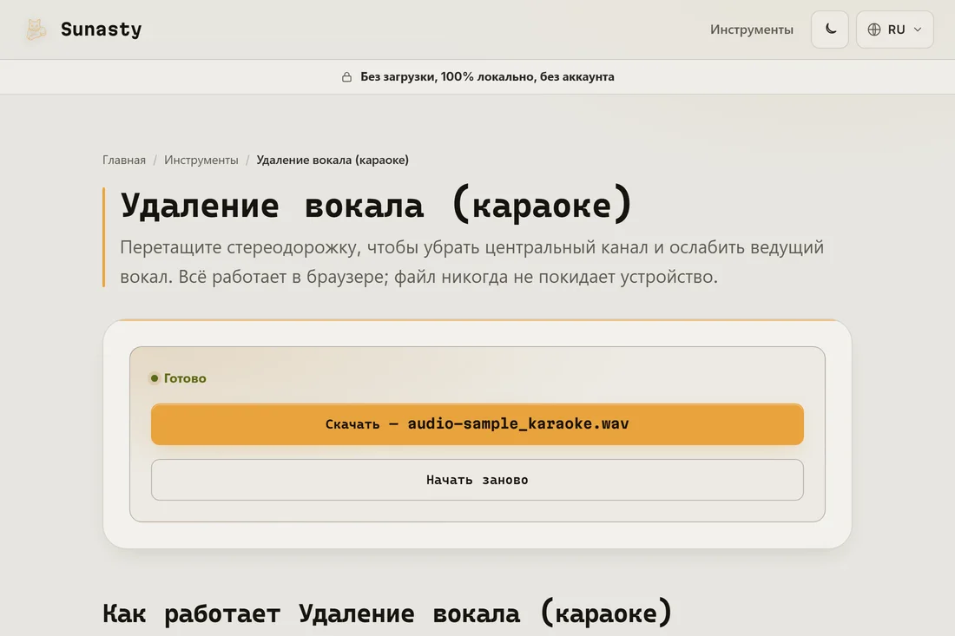Go to Главная breadcrumb link
The width and height of the screenshot is (955, 636).
point(123,160)
